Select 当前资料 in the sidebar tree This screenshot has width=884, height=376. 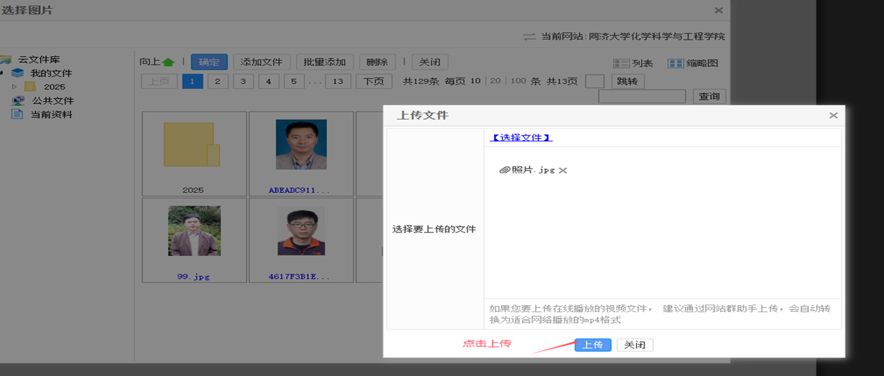(x=51, y=114)
